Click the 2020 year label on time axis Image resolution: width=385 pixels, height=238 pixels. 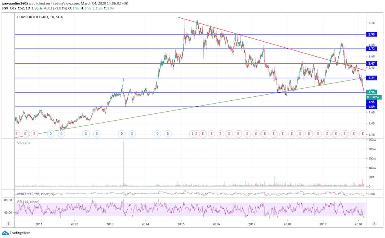[x=359, y=224]
